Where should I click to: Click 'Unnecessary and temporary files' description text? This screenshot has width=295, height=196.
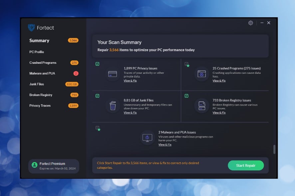(x=148, y=106)
